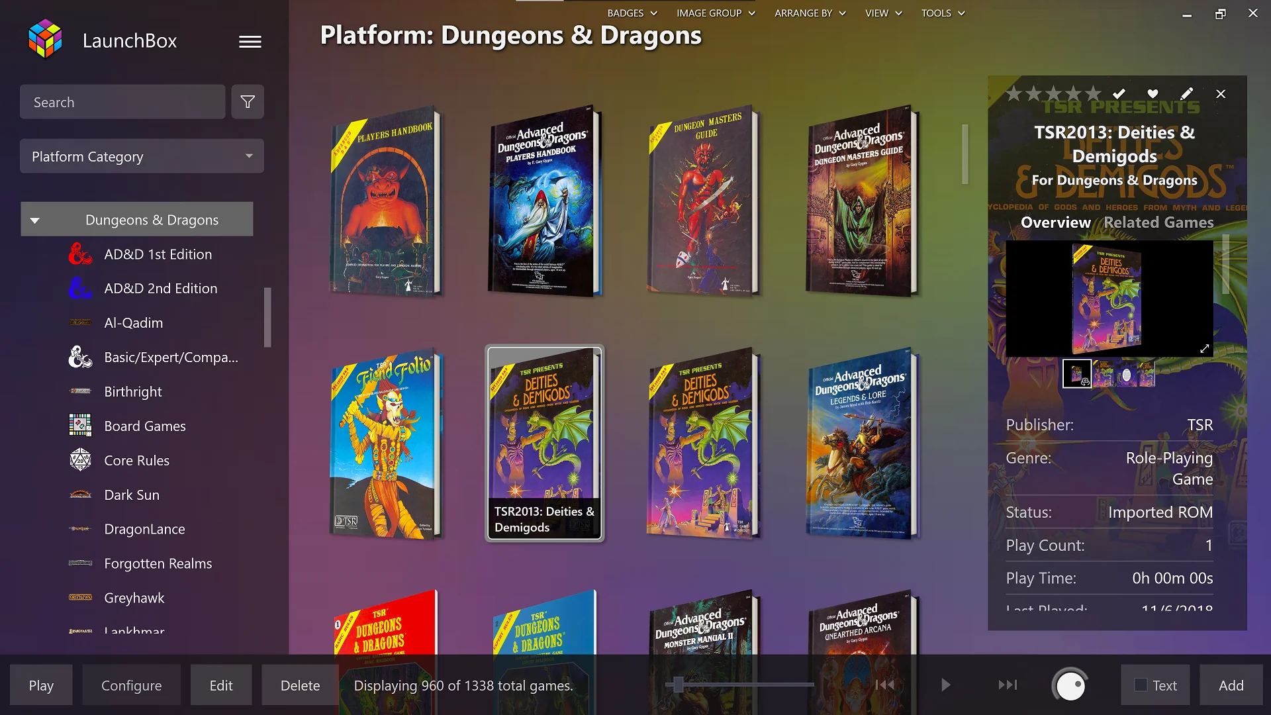Open the LaunchBox hamburger menu
This screenshot has width=1271, height=715.
pos(250,42)
